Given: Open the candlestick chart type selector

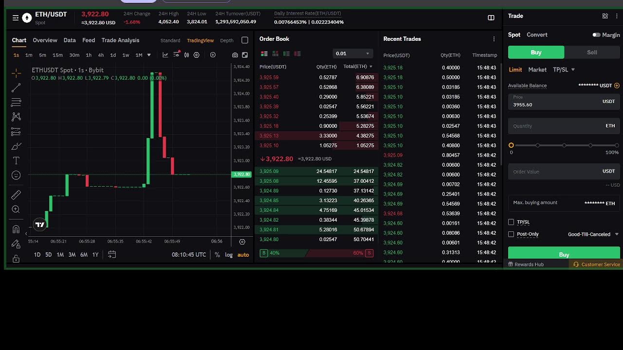Looking at the screenshot, I should click(x=186, y=55).
